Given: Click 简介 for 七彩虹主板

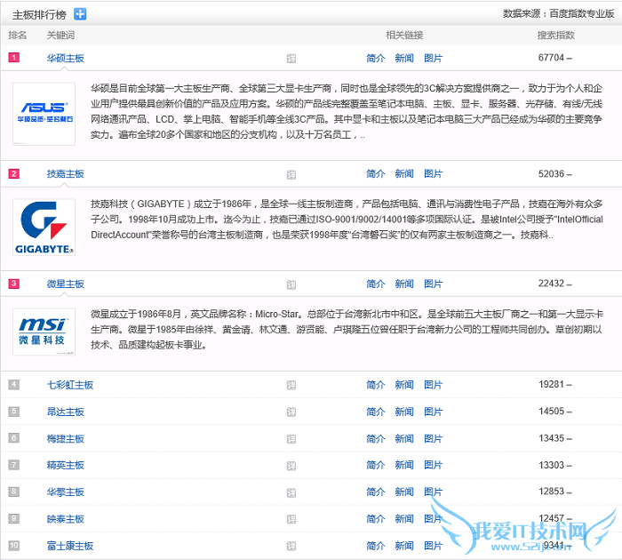Looking at the screenshot, I should click(376, 385).
